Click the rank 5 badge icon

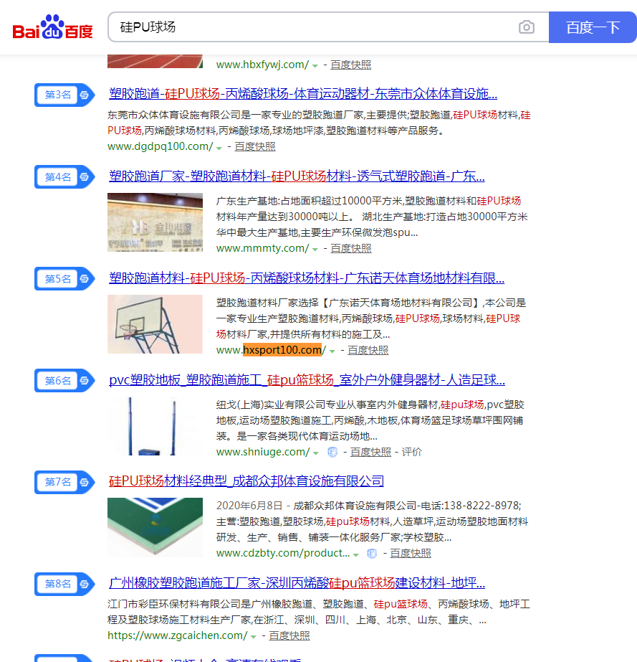click(64, 279)
